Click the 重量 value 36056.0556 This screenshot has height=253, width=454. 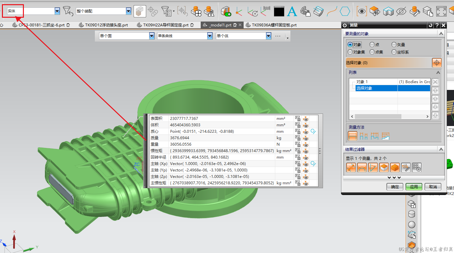pyautogui.click(x=181, y=144)
